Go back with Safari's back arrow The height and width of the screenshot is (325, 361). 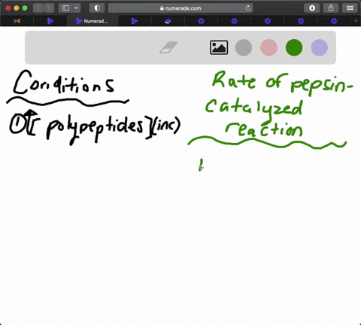coord(38,8)
